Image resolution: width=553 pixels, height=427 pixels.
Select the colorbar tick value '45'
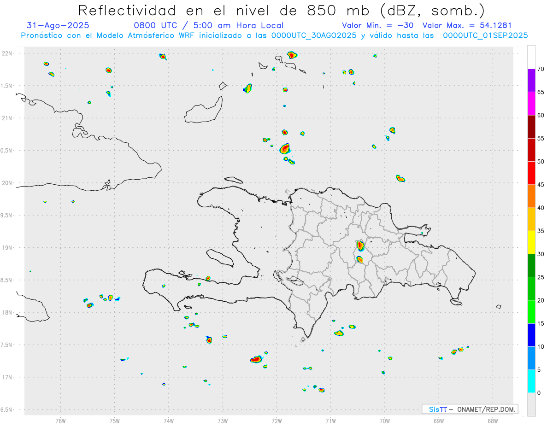pos(541,185)
